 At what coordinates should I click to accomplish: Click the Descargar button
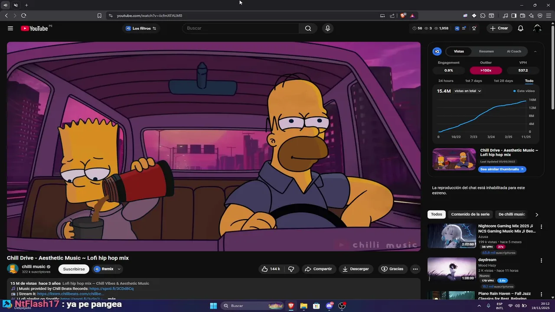pos(355,269)
